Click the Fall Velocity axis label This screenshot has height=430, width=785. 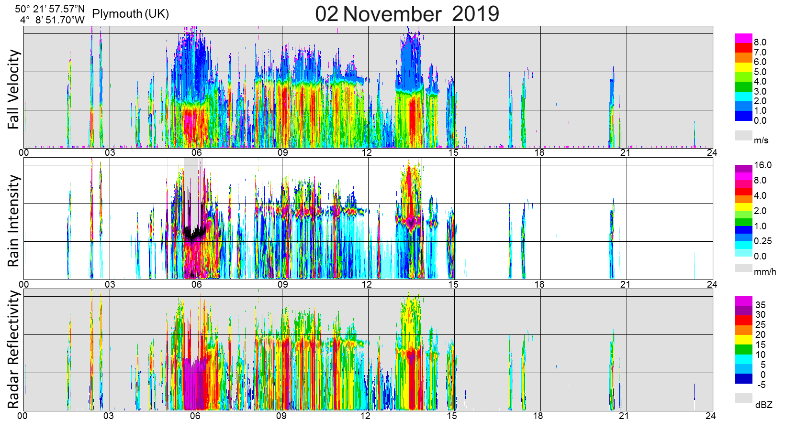(x=14, y=89)
